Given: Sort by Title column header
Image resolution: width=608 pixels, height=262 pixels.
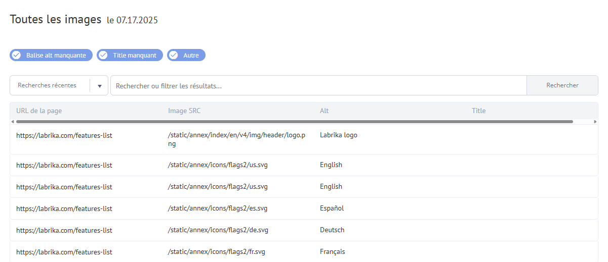Looking at the screenshot, I should 479,111.
